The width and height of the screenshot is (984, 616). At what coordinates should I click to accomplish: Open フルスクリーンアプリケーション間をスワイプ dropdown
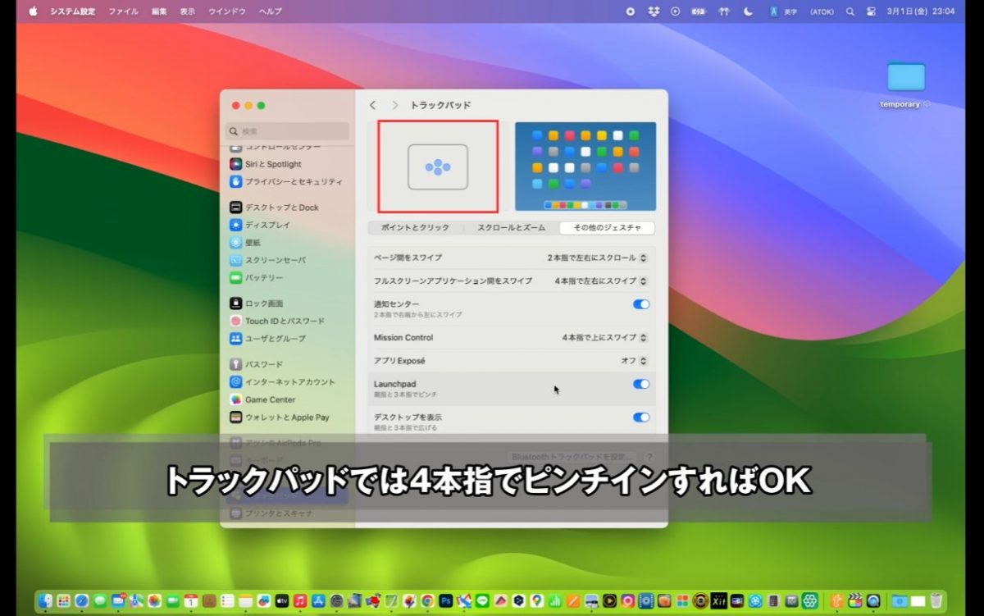click(x=601, y=281)
